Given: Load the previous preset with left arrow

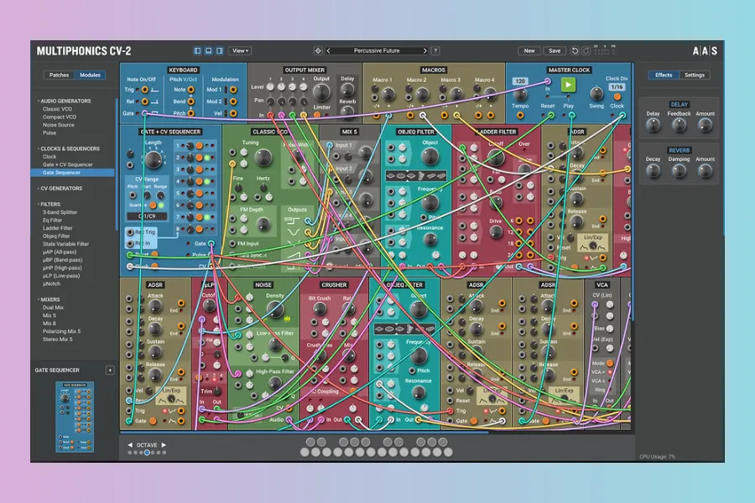Looking at the screenshot, I should 328,51.
